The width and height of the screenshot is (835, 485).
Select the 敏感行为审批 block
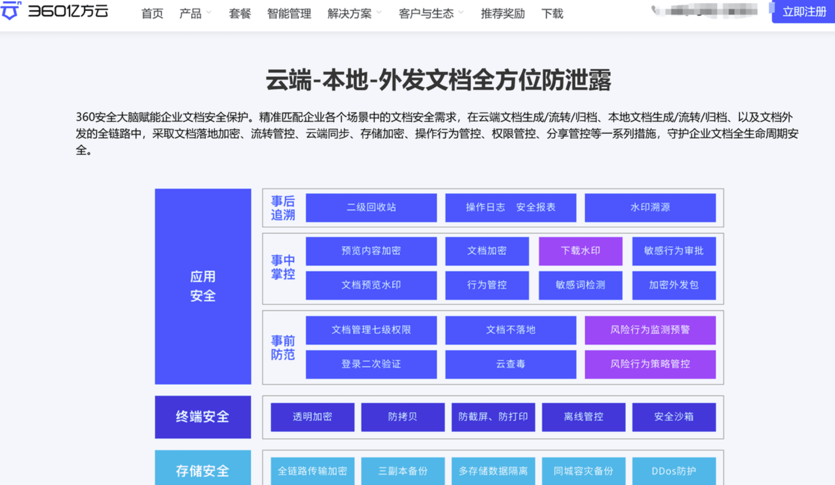(674, 251)
